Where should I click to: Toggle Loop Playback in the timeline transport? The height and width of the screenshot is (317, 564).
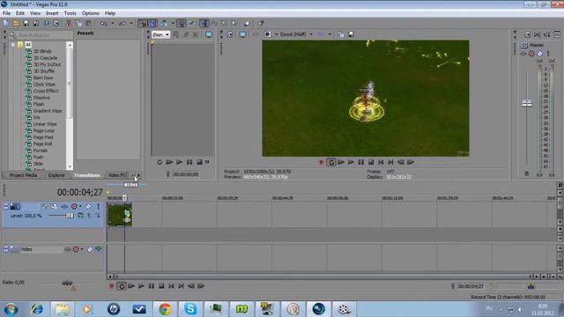(x=122, y=286)
